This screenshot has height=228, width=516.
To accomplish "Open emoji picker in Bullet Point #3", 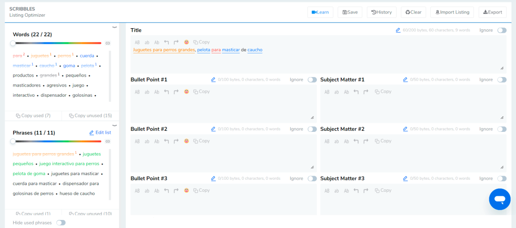I will pyautogui.click(x=186, y=190).
